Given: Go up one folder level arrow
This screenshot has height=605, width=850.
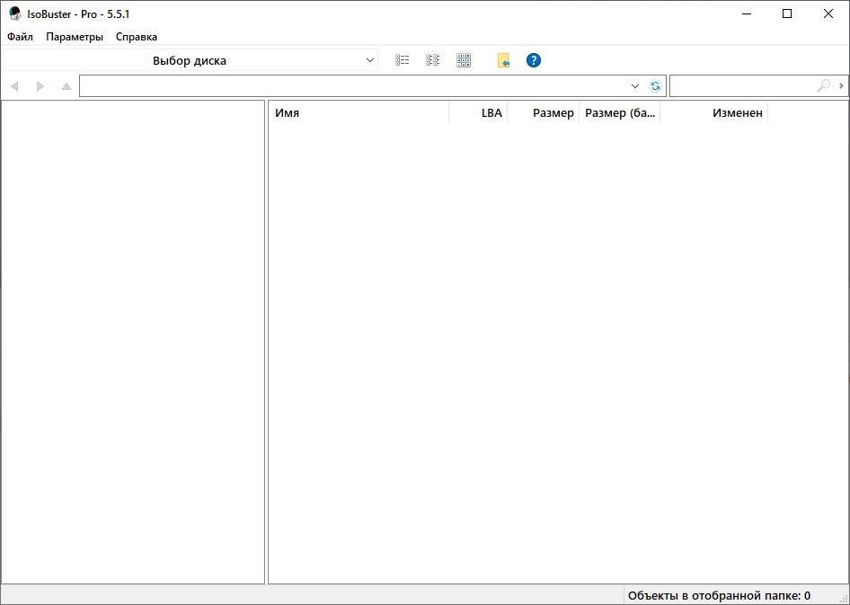Looking at the screenshot, I should tap(66, 86).
